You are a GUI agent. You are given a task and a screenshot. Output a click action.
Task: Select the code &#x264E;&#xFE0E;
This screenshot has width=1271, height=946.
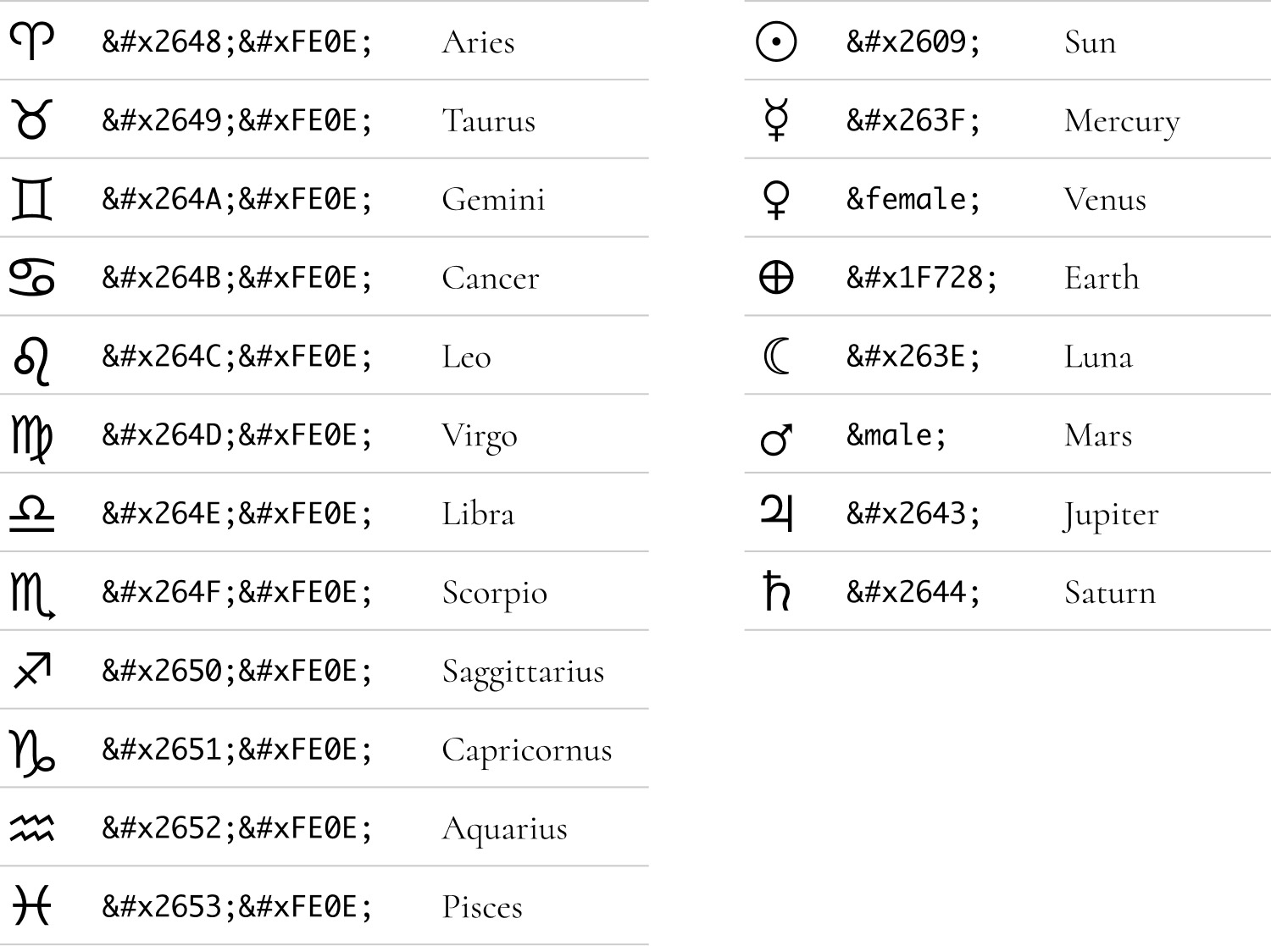237,514
